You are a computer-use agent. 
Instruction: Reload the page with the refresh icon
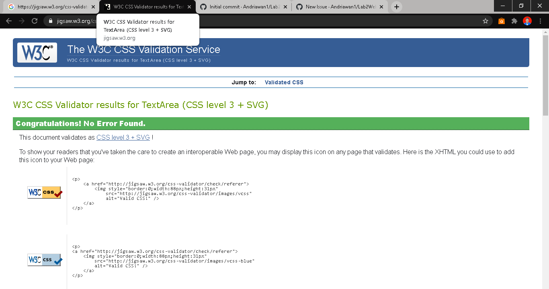34,21
